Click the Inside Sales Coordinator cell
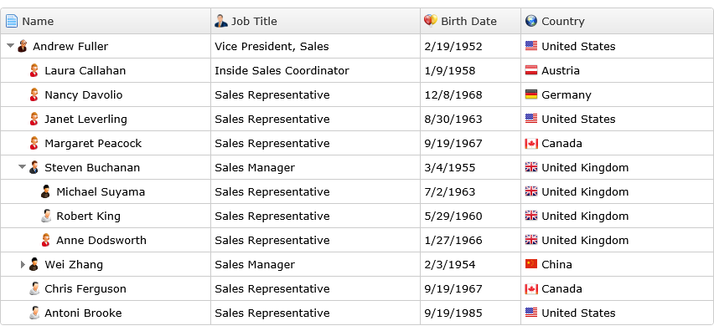Image resolution: width=714 pixels, height=336 pixels. (x=315, y=70)
